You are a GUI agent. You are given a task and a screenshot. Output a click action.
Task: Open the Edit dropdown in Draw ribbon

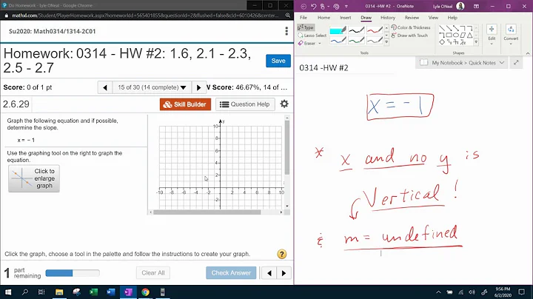[x=492, y=35]
